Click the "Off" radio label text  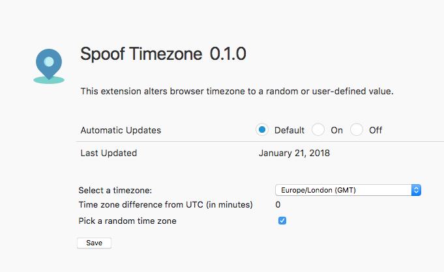click(x=376, y=130)
